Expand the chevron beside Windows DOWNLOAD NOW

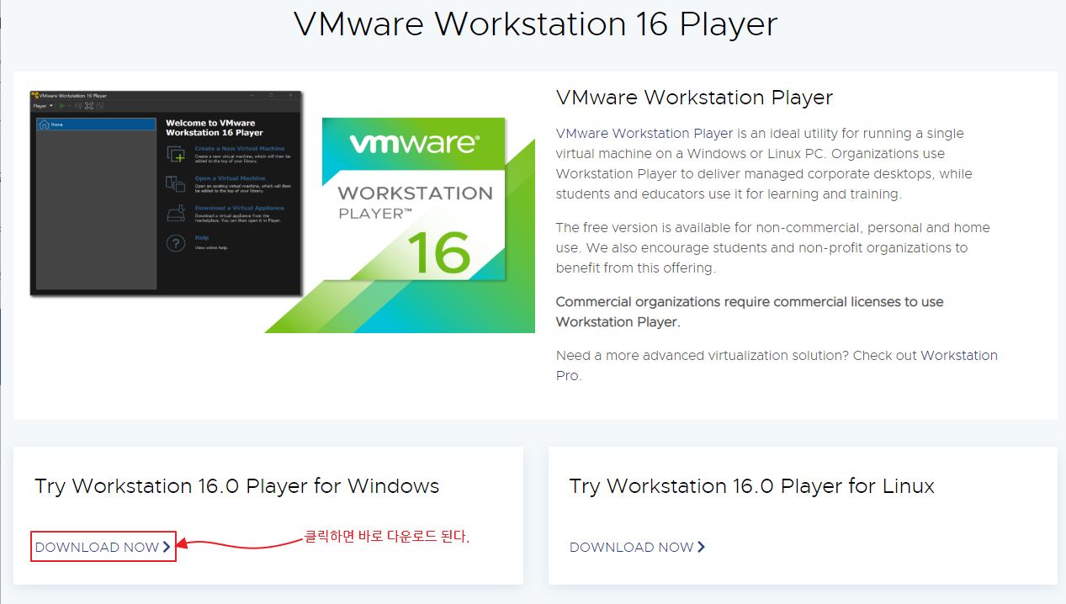coord(167,547)
